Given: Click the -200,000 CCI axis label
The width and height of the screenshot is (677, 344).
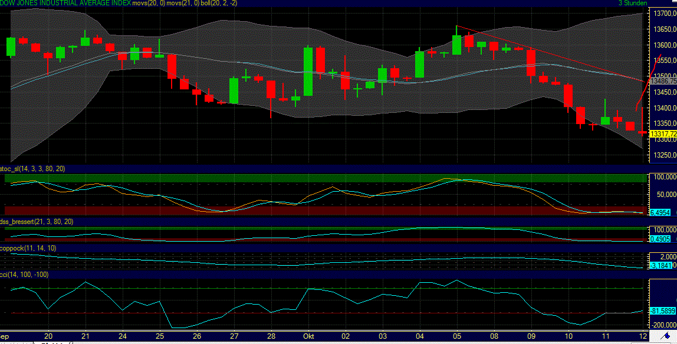Looking at the screenshot, I should click(664, 325).
